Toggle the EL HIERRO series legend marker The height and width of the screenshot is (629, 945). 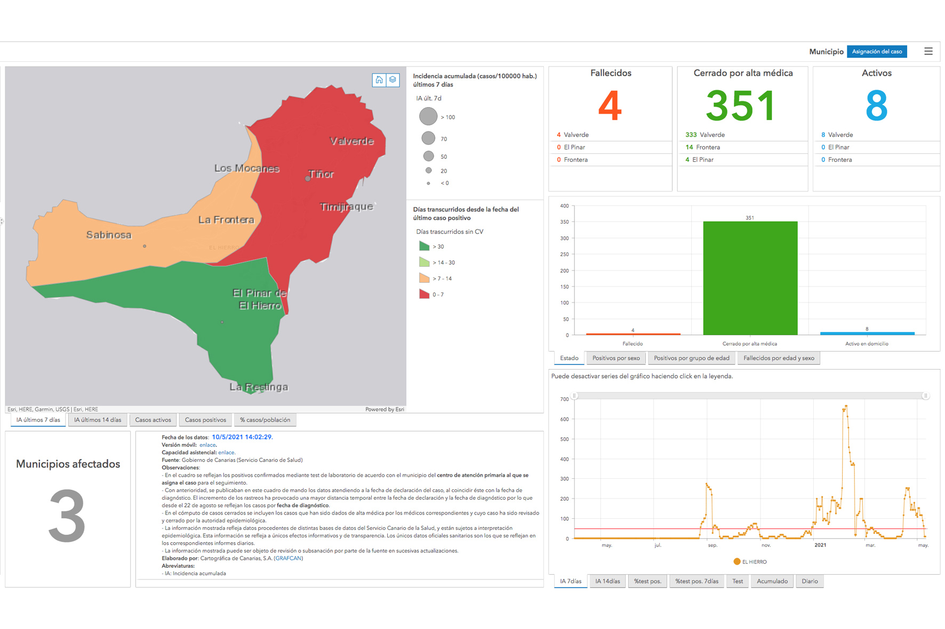click(x=736, y=561)
